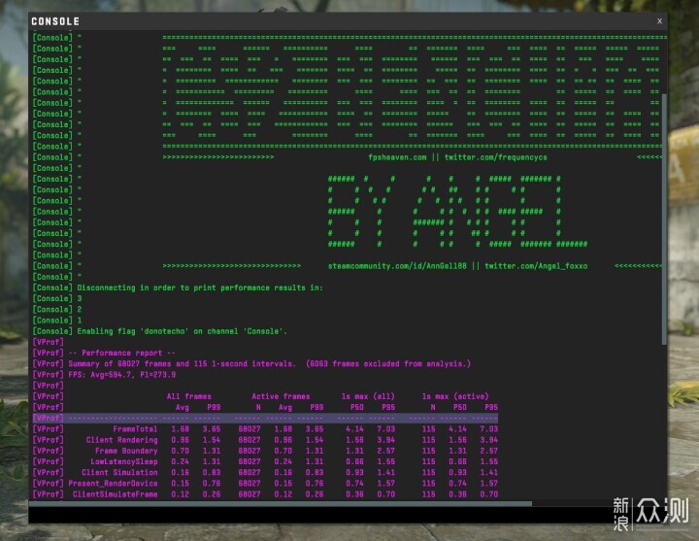Select the fpsheaven.com || twitter.com/frequencycs line
The image size is (699, 541).
point(457,157)
